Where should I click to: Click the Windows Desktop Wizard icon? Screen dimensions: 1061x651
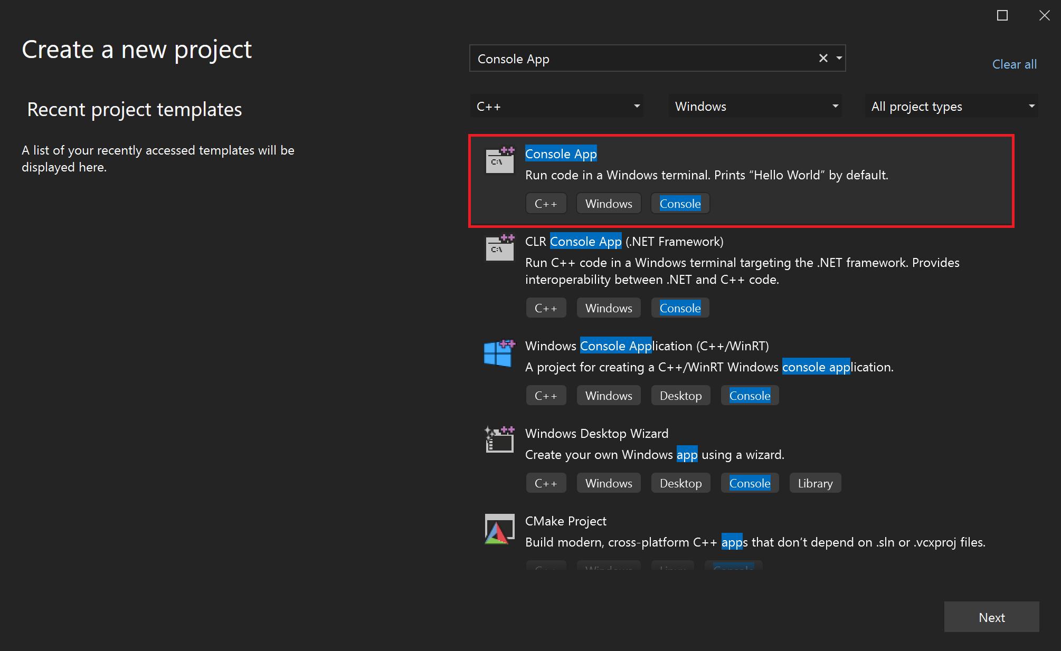coord(497,440)
